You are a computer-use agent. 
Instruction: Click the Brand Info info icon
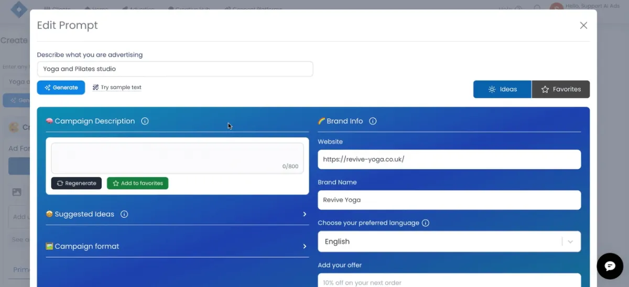click(373, 121)
